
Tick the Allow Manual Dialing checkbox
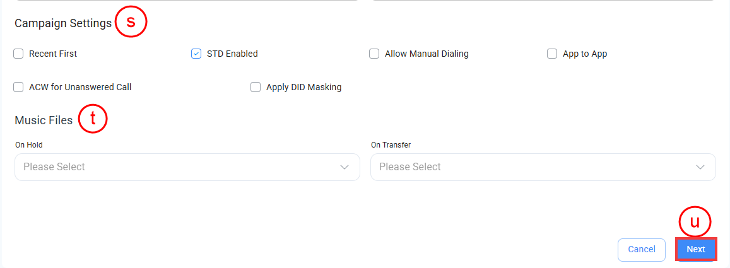pos(374,54)
